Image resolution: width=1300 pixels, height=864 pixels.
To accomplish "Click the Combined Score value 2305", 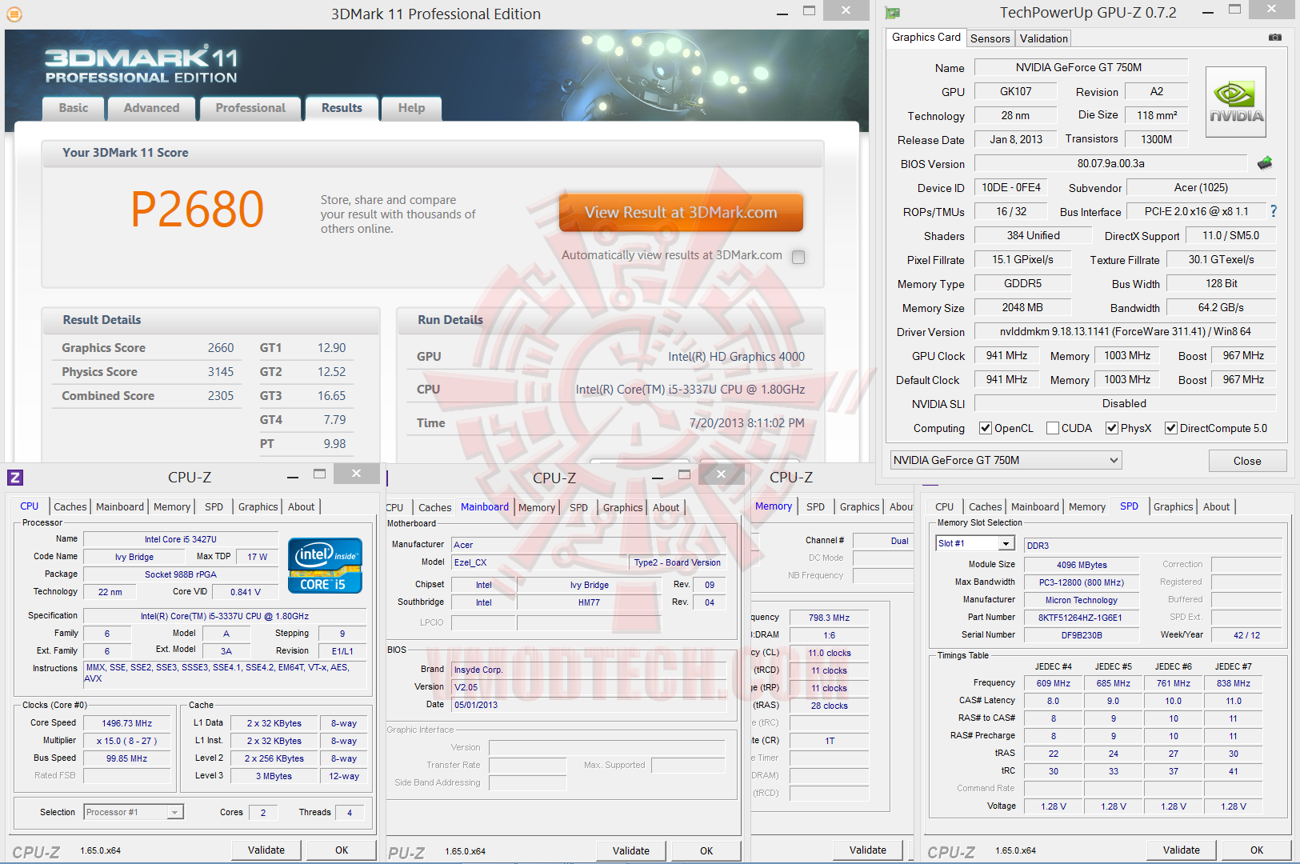I will pos(221,396).
